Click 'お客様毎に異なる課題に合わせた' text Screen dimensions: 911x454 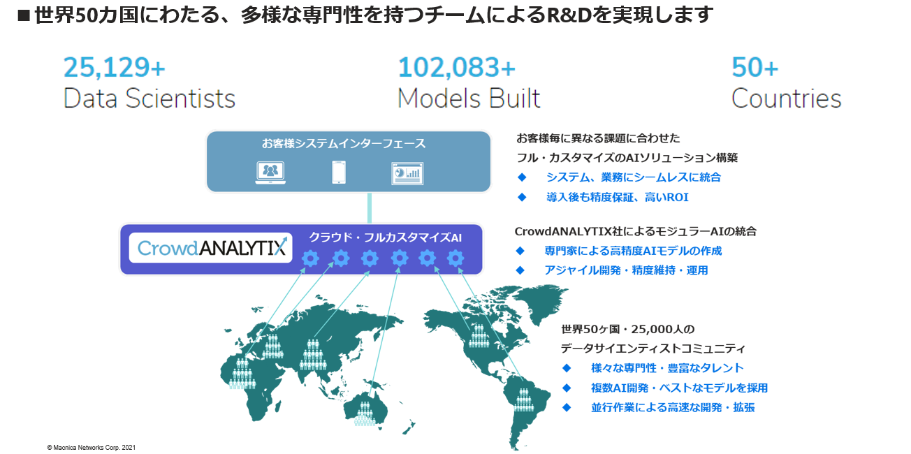point(598,138)
